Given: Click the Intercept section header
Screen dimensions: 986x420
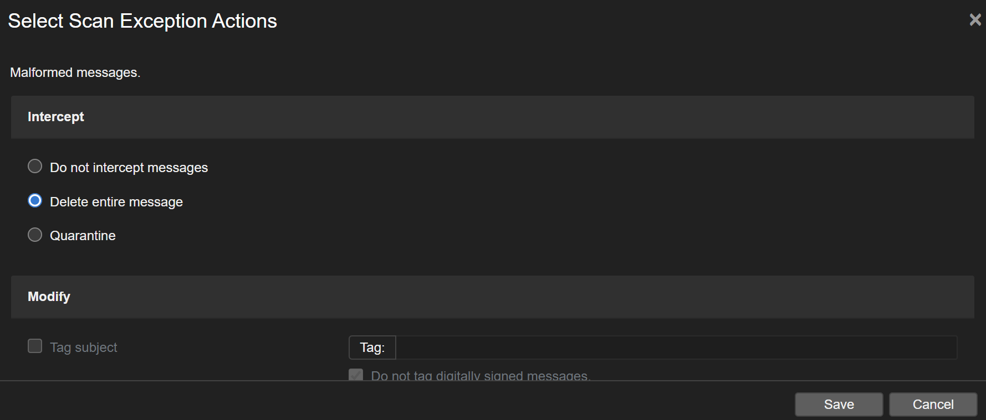Looking at the screenshot, I should (56, 117).
